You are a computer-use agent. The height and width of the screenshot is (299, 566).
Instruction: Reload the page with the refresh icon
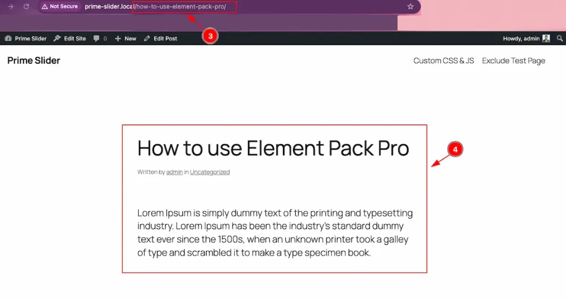pos(26,7)
